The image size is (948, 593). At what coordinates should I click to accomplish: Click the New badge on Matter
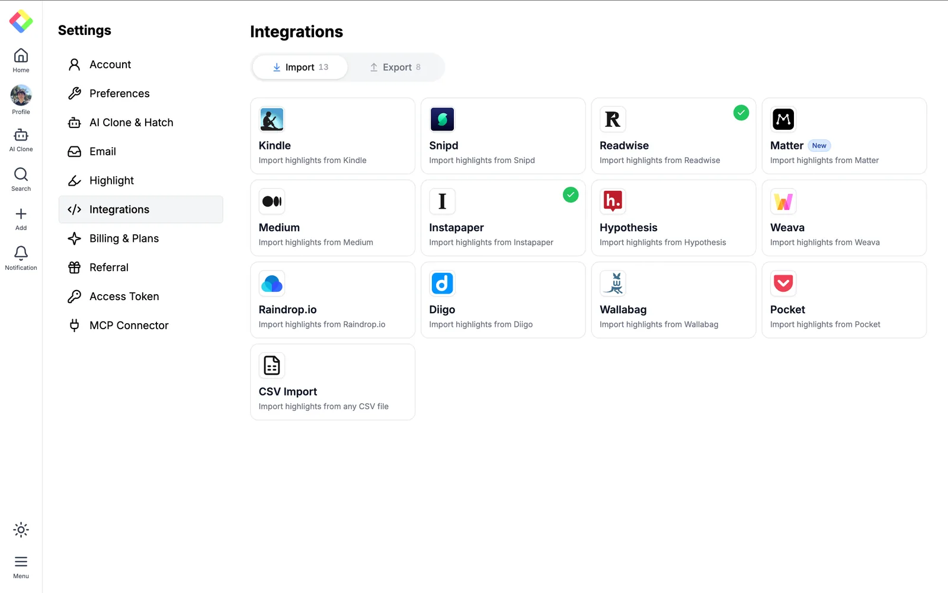pyautogui.click(x=819, y=146)
